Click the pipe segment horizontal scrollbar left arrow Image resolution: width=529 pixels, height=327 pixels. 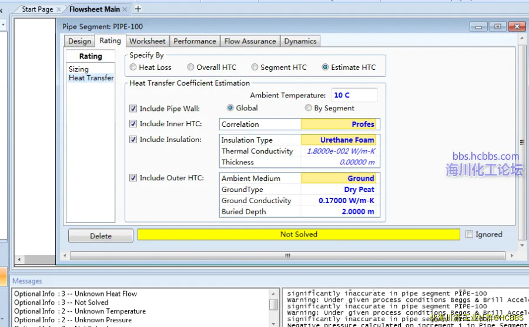coord(65,255)
